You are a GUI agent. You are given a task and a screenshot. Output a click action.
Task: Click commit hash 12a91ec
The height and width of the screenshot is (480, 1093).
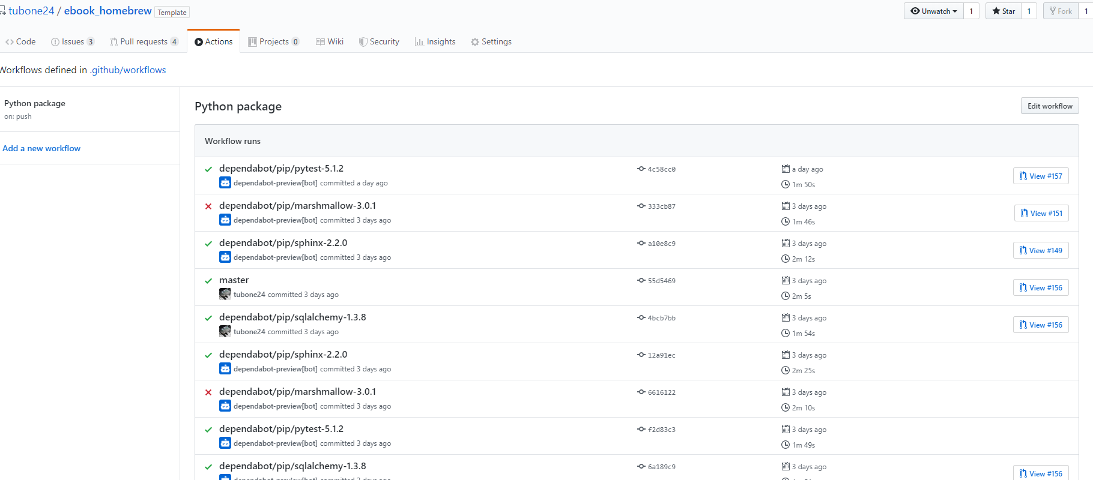661,355
